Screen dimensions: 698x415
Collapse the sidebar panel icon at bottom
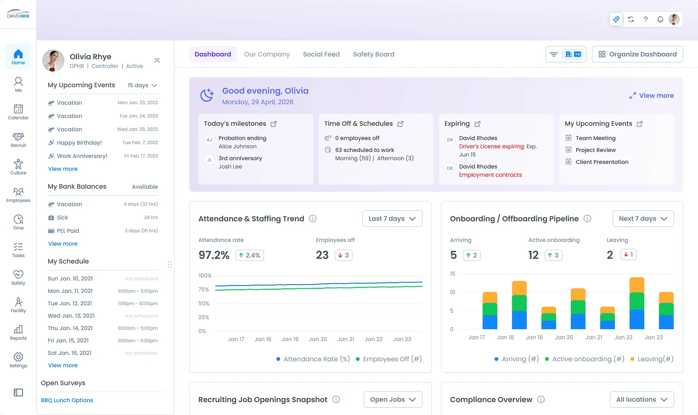pos(18,393)
